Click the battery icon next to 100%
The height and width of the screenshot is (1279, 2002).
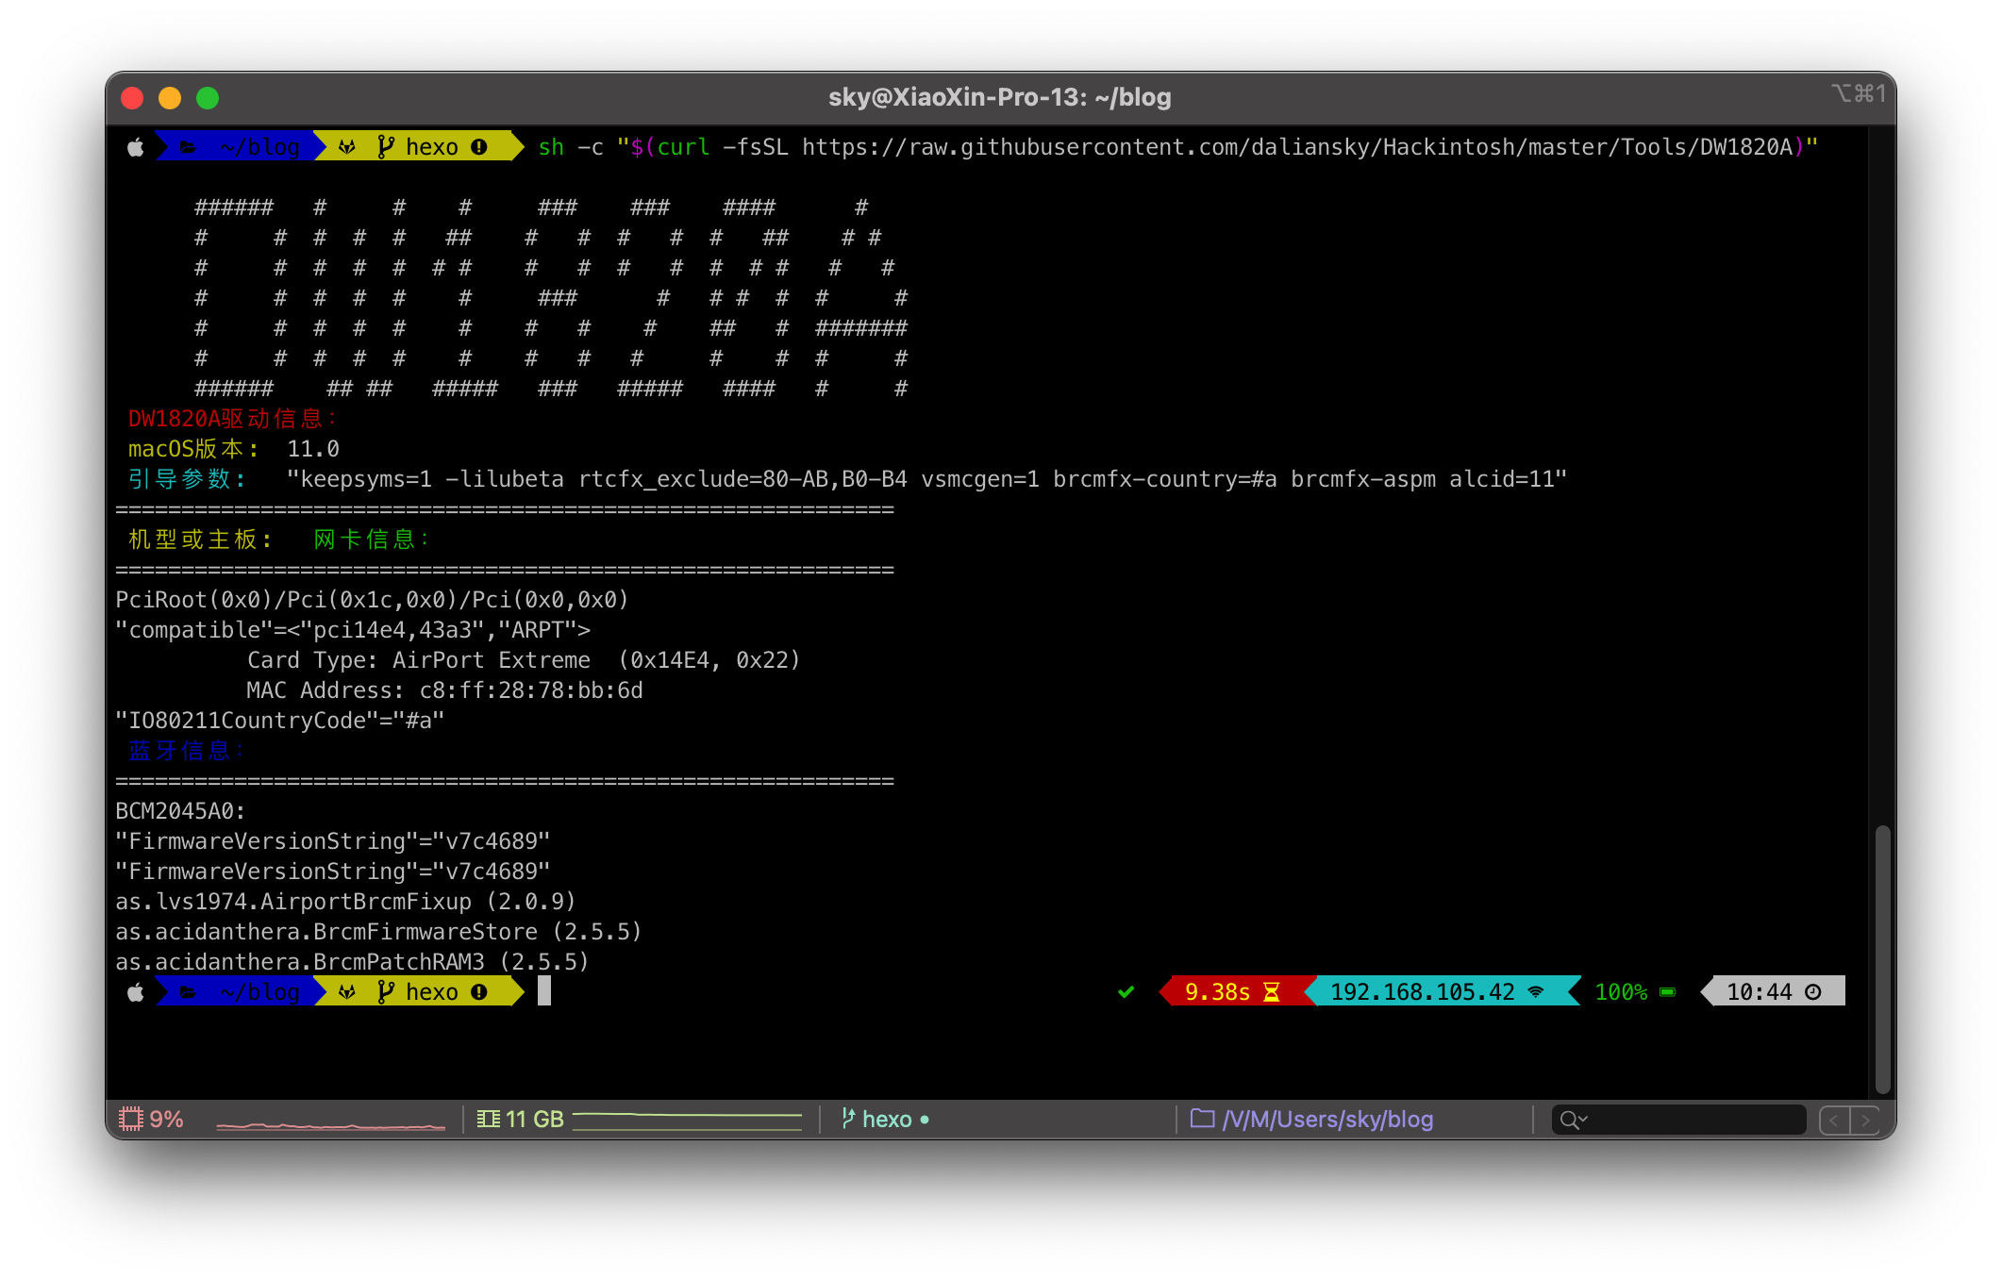click(x=1668, y=992)
